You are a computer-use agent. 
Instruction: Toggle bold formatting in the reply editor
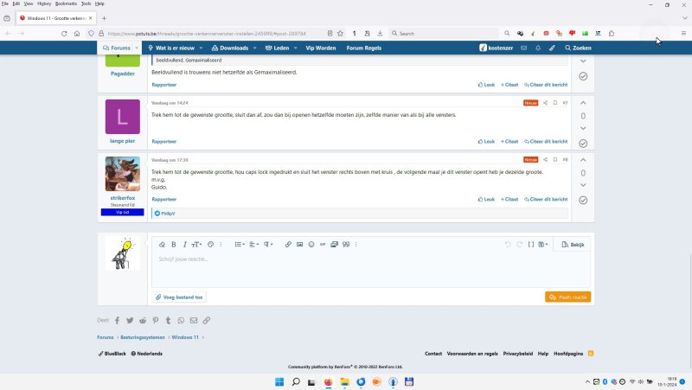tap(173, 245)
